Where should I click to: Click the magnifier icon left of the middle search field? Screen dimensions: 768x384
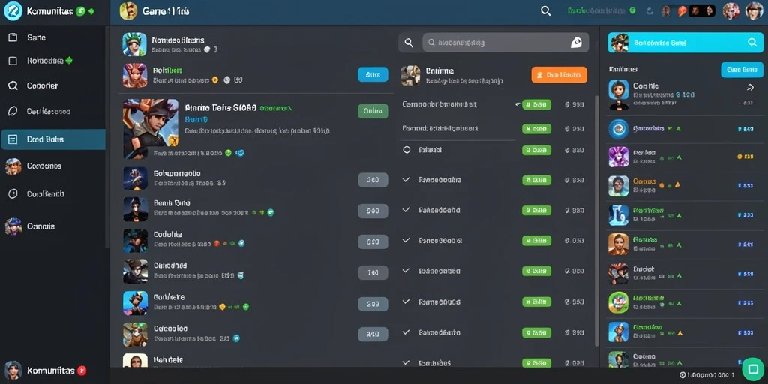(409, 43)
